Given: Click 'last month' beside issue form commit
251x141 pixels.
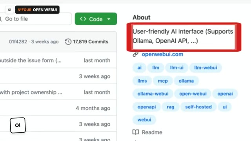Looking at the screenshot, I should tap(97, 60).
